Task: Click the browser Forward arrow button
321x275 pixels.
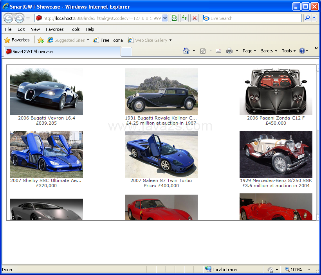Action: (x=19, y=18)
